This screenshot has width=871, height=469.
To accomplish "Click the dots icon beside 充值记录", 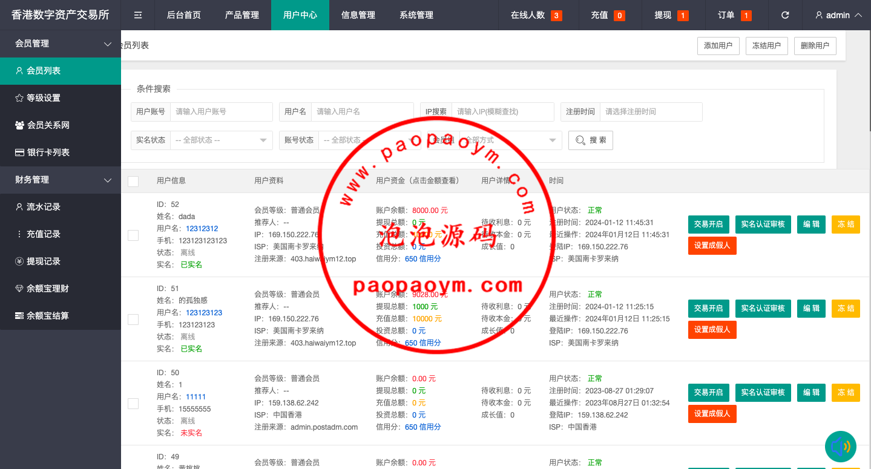I will coord(19,234).
